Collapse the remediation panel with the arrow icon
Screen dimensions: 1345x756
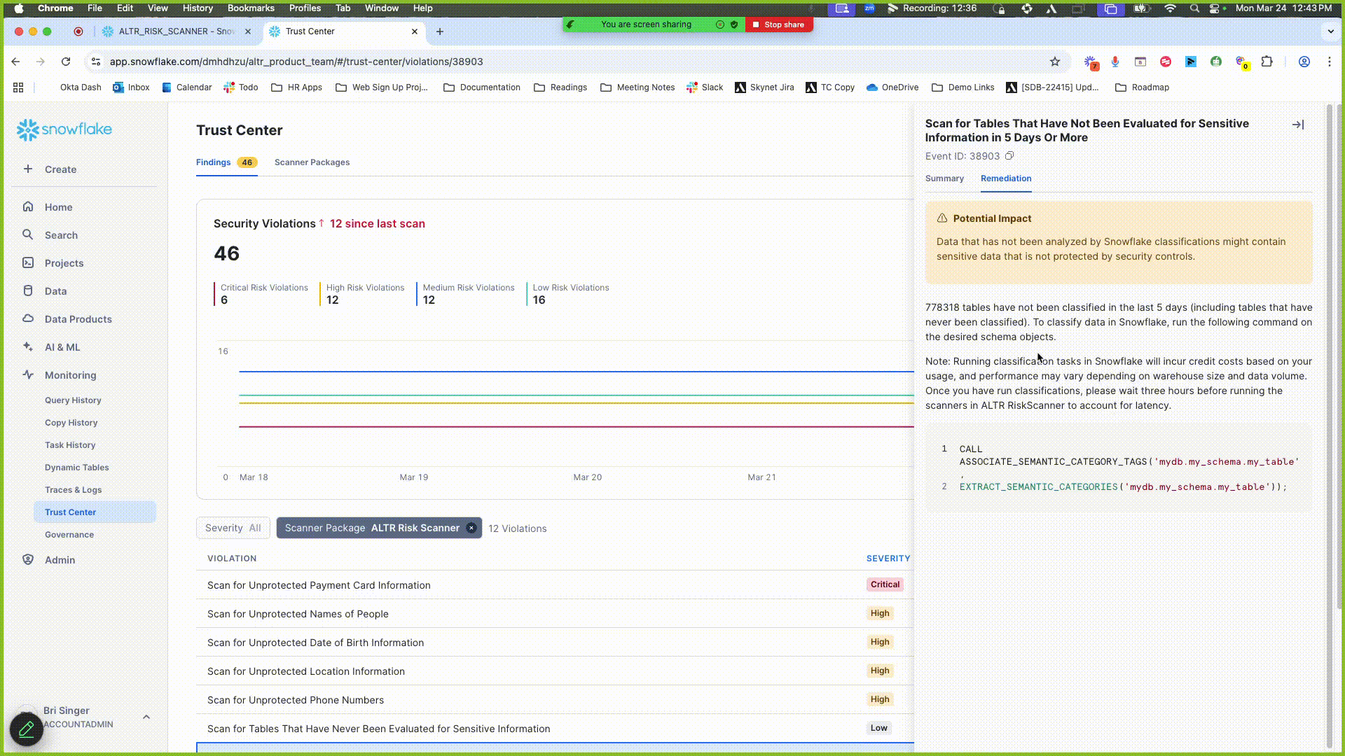tap(1297, 124)
